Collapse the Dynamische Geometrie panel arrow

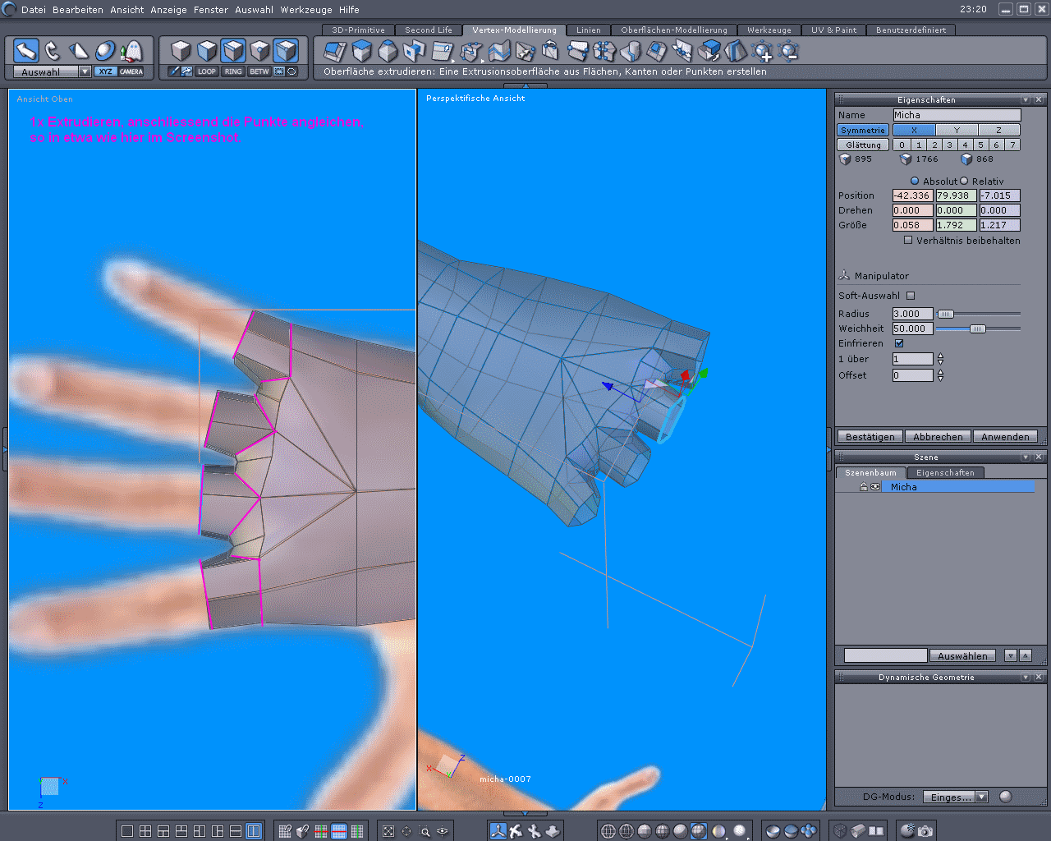[1026, 677]
